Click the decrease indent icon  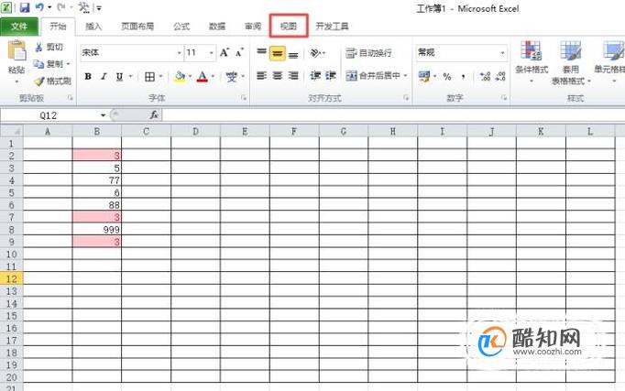coord(315,75)
